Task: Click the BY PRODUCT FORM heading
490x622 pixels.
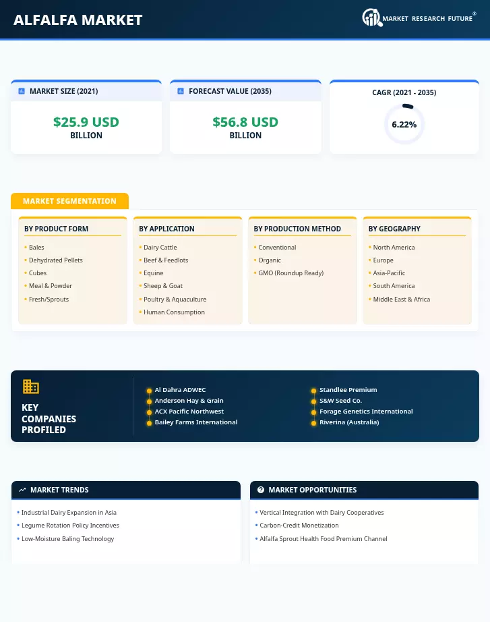Action: 57,229
